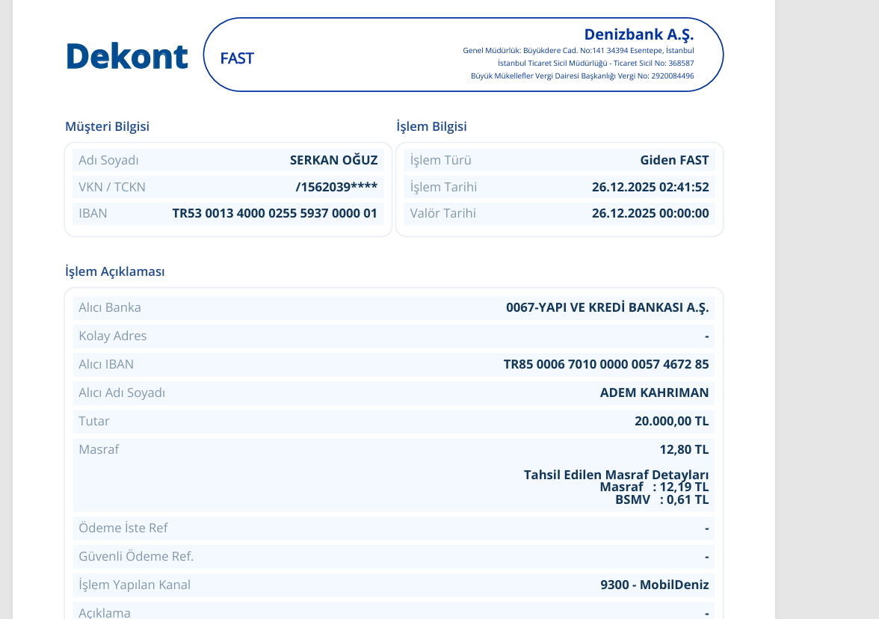Click the Açıklama label
Screen dimensions: 879x619
pos(105,613)
